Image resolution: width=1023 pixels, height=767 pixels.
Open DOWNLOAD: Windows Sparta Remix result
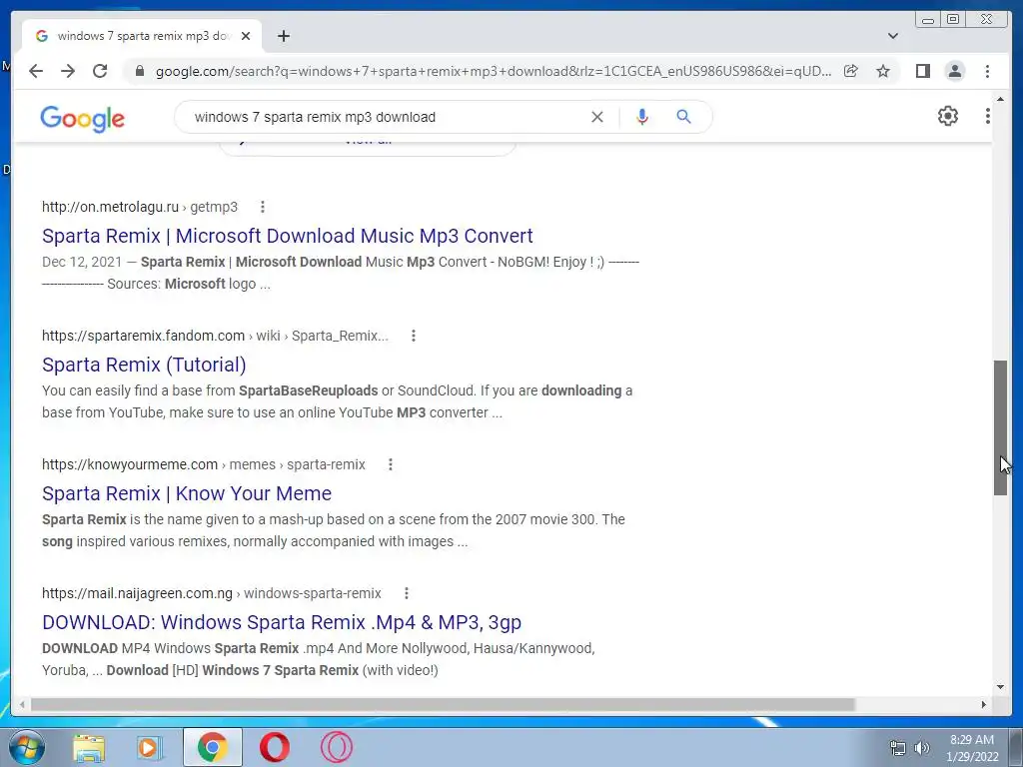[x=282, y=622]
